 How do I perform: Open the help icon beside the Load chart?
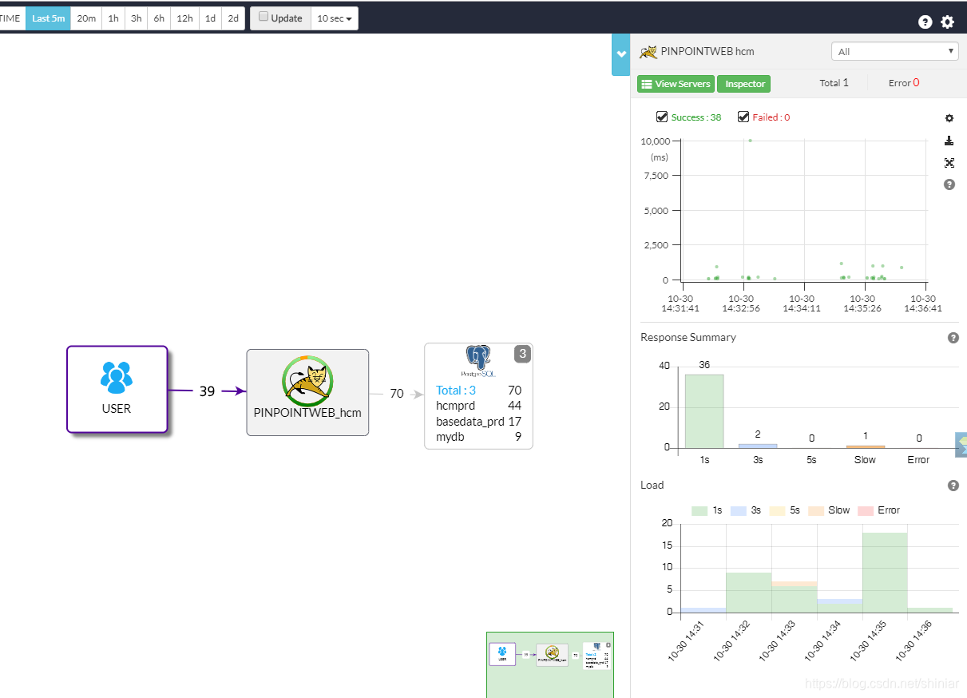[953, 485]
